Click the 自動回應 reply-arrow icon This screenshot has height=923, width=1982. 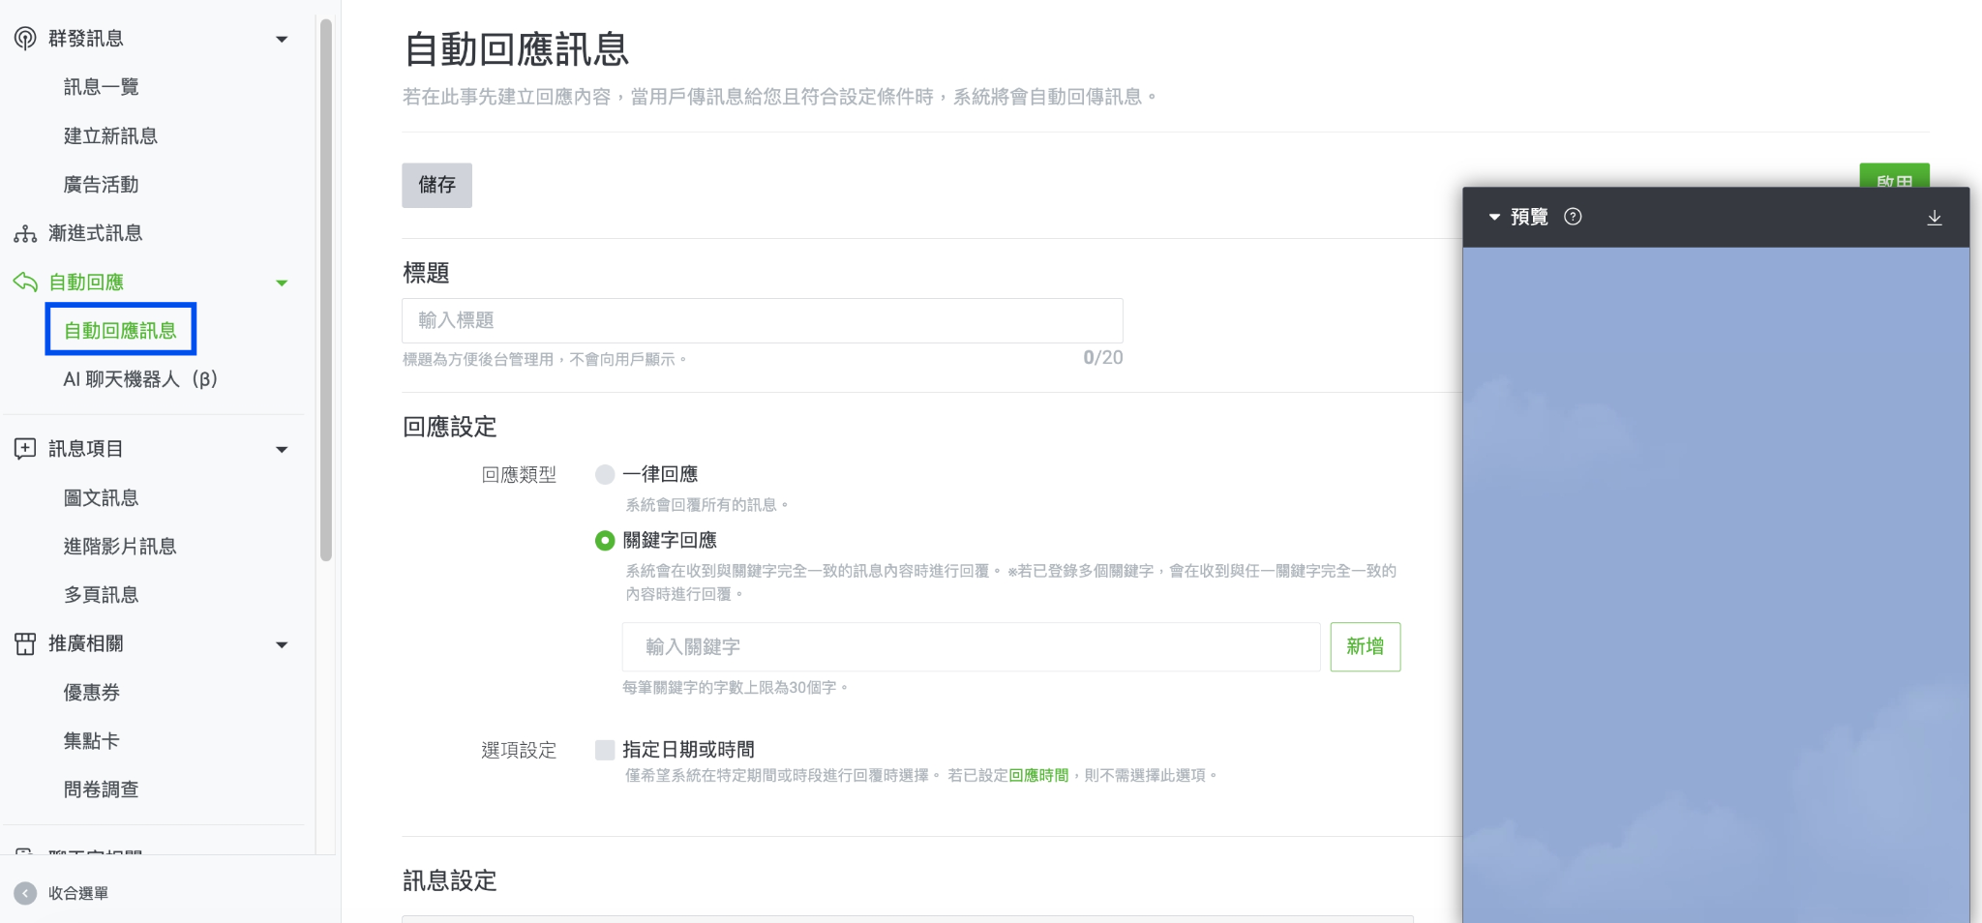(24, 282)
